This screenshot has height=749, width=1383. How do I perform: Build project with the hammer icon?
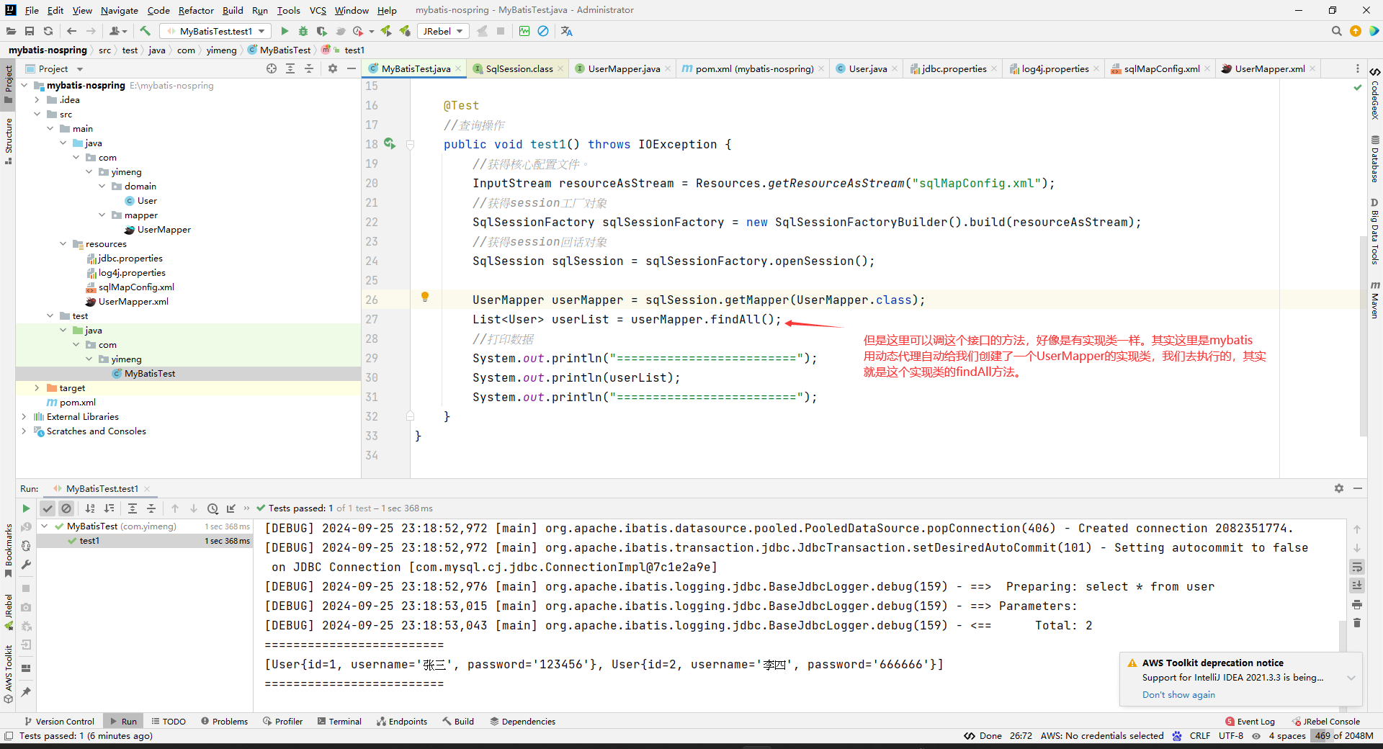point(146,31)
